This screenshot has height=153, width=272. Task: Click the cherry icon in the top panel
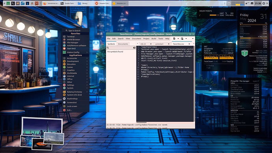click(x=32, y=3)
